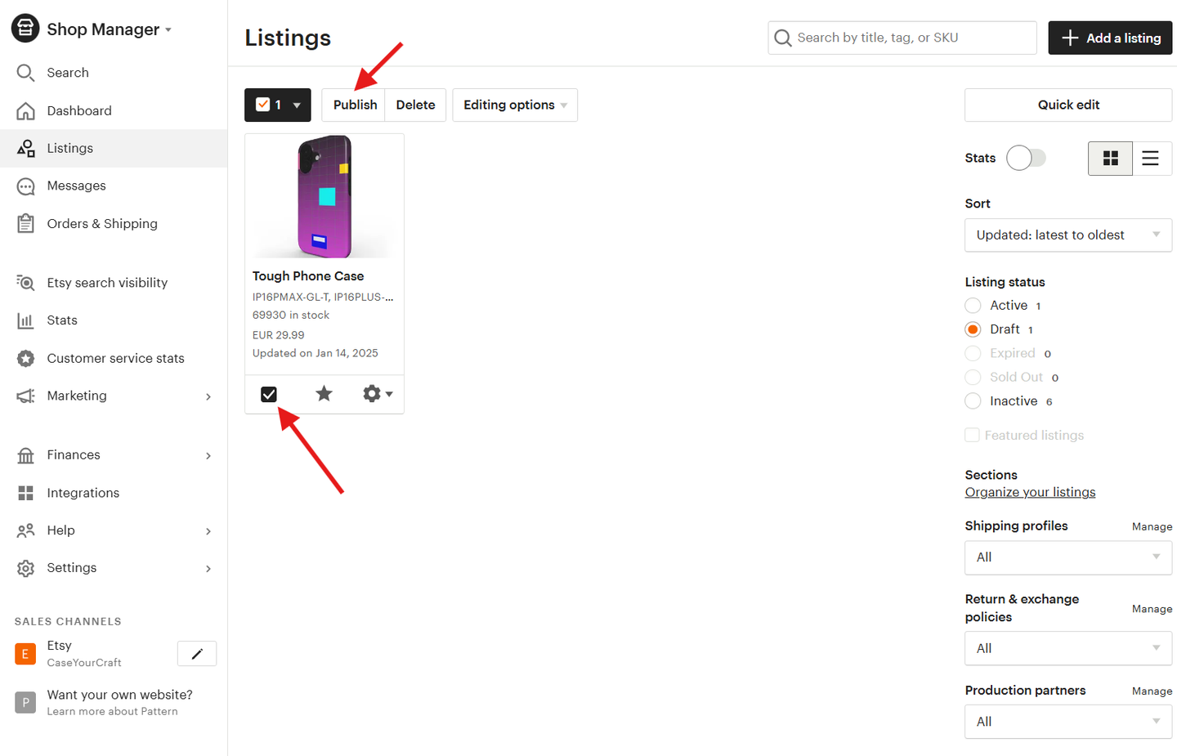Image resolution: width=1177 pixels, height=756 pixels.
Task: Open the Messages section in sidebar
Action: pos(75,186)
